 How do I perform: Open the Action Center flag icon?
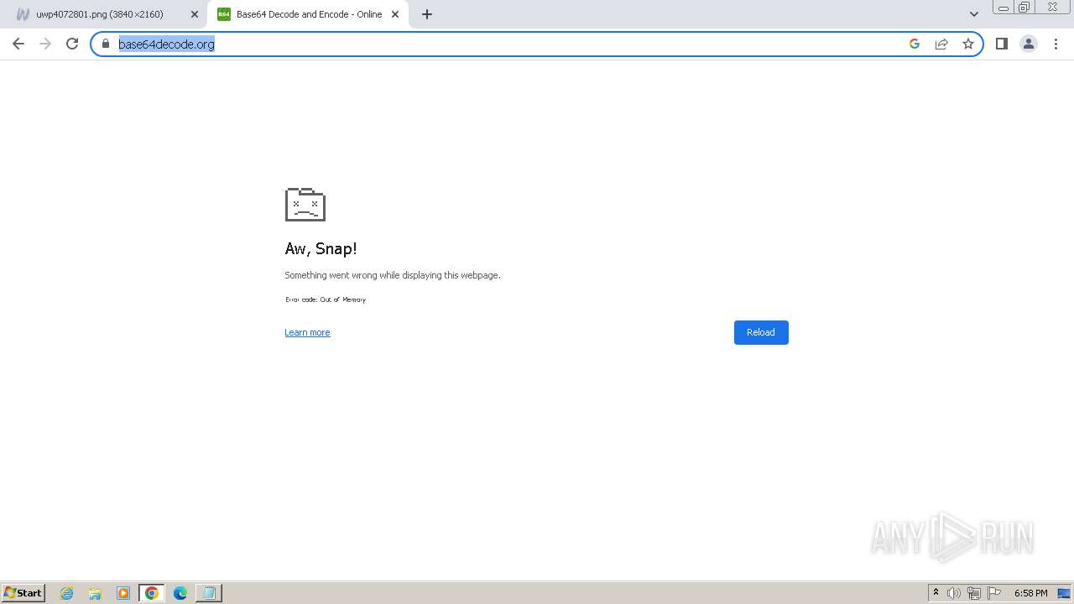tap(994, 593)
